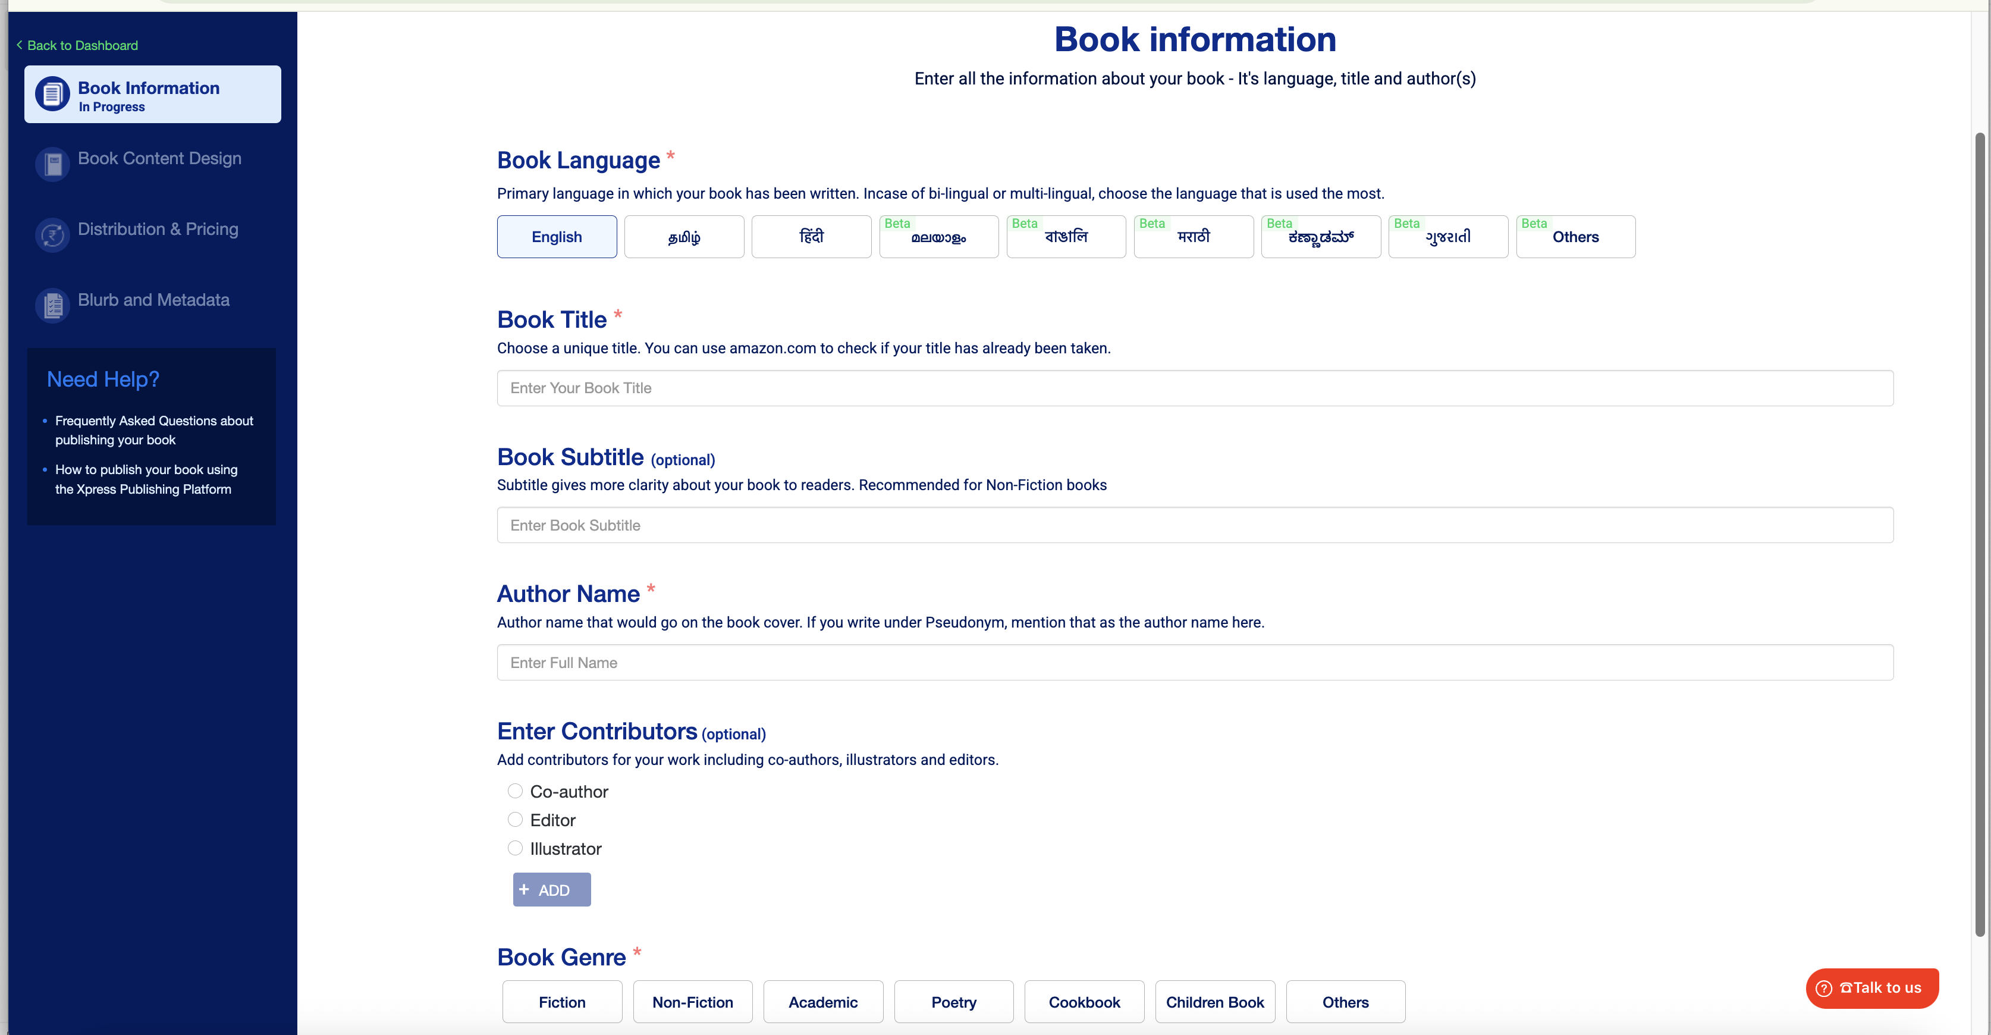The height and width of the screenshot is (1035, 1991).
Task: Open Blurb and Metadata section
Action: [x=153, y=300]
